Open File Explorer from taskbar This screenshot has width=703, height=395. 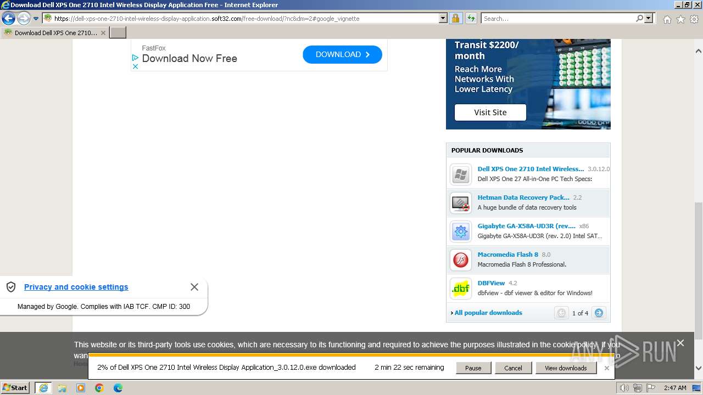[62, 388]
